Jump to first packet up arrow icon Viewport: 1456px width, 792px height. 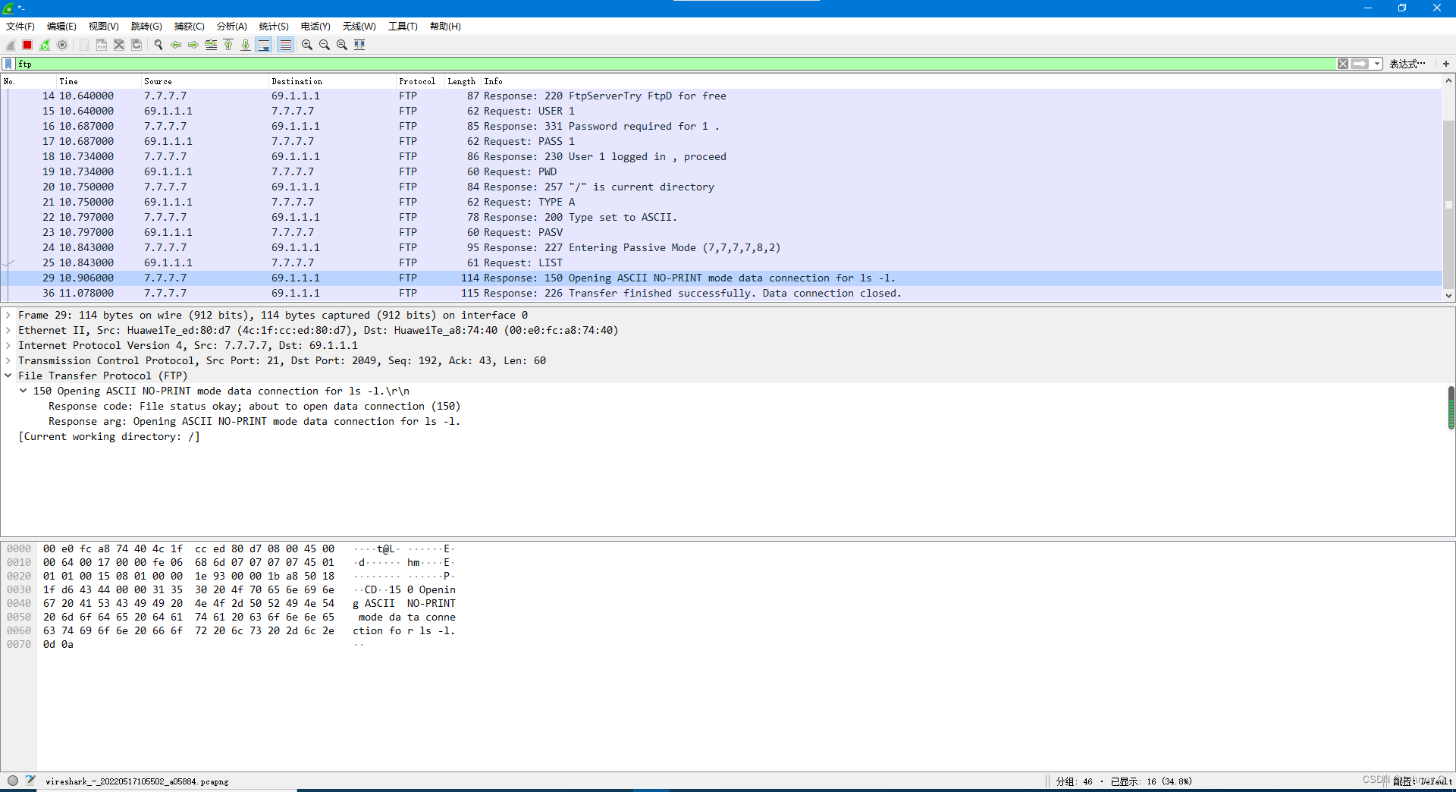click(x=228, y=45)
